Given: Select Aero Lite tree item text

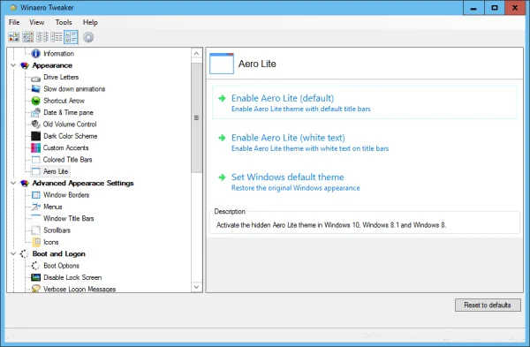Looking at the screenshot, I should (x=56, y=171).
